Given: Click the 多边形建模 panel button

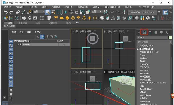Looking at the screenshot, I should (x=9, y=26).
